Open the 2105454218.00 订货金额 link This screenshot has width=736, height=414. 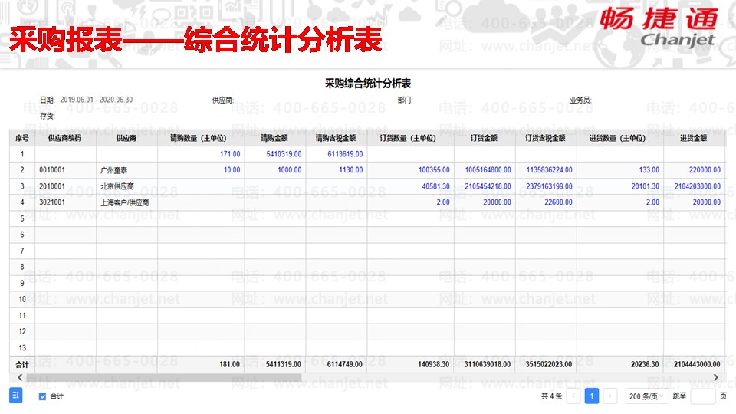tap(488, 186)
